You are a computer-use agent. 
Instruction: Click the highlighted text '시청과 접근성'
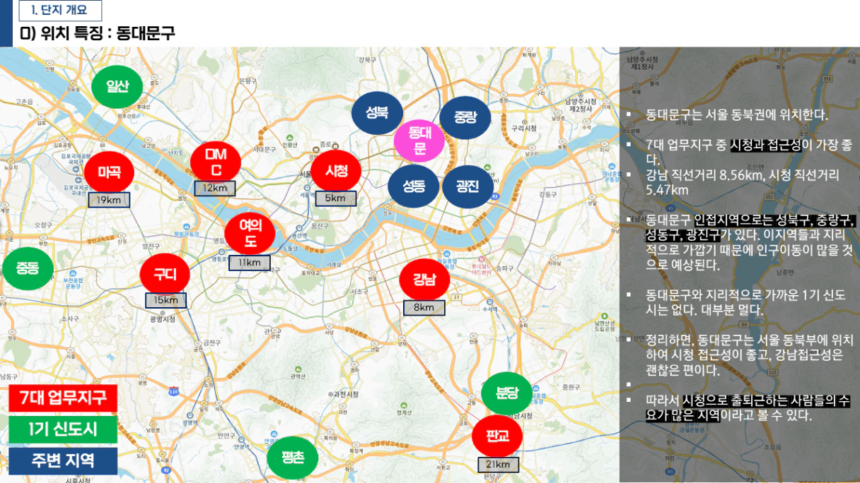click(765, 145)
